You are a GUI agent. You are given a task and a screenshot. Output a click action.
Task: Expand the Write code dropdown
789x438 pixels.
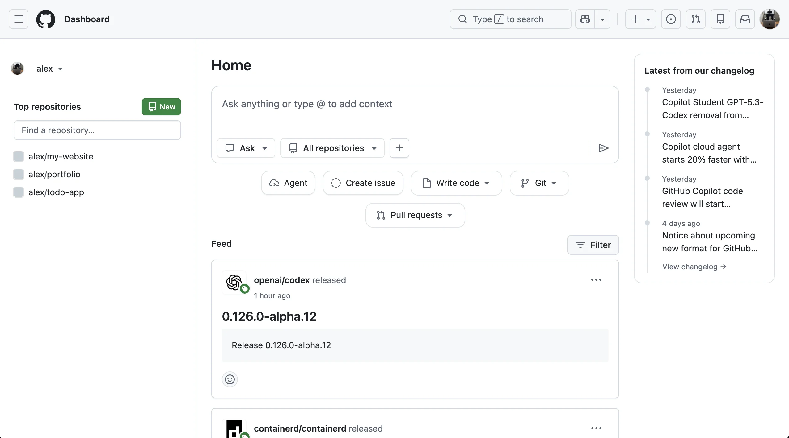456,183
